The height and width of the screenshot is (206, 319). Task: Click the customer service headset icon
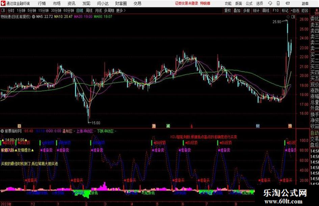pos(270,3)
